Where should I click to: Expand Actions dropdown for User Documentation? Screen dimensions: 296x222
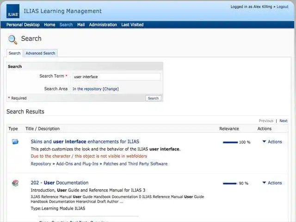tap(272, 183)
